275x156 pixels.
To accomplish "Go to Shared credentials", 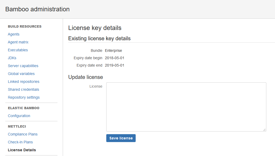I will click(x=23, y=89).
